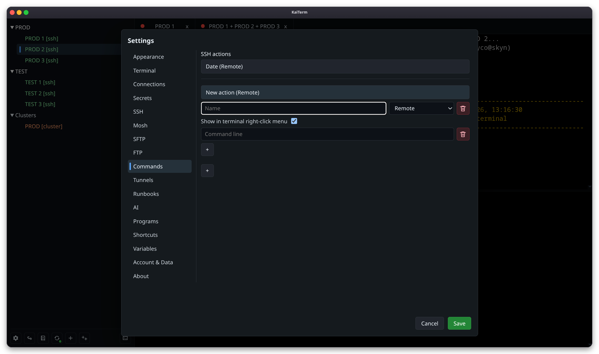This screenshot has height=354, width=599.
Task: Select PROD 2 [ssh] connection
Action: click(42, 49)
